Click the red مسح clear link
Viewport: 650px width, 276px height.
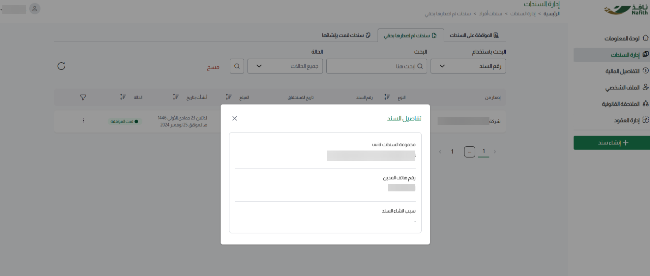coord(213,67)
